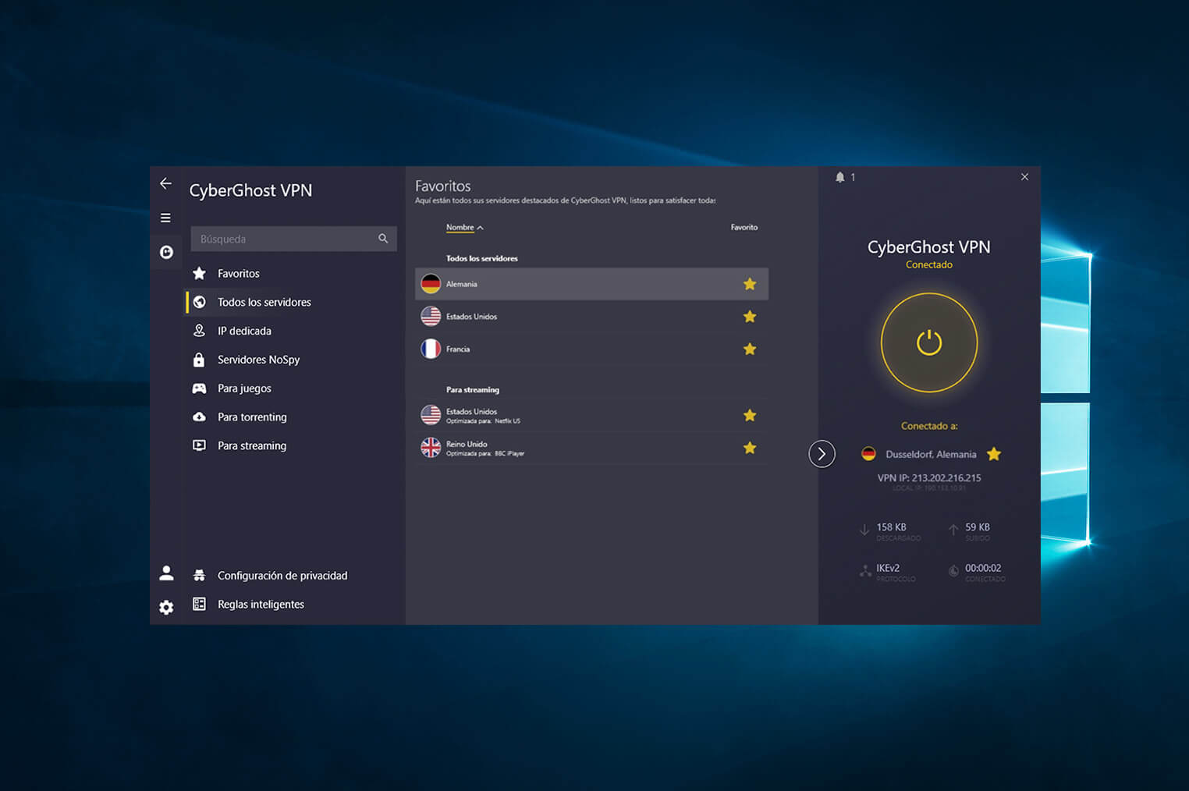Click the NoSpy padlock icon

[199, 360]
